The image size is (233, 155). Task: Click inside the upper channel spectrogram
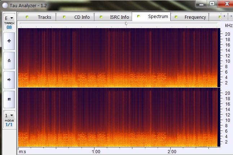pyautogui.click(x=118, y=57)
